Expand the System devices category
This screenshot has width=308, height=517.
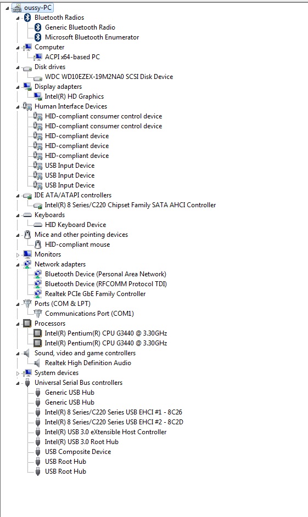18,373
